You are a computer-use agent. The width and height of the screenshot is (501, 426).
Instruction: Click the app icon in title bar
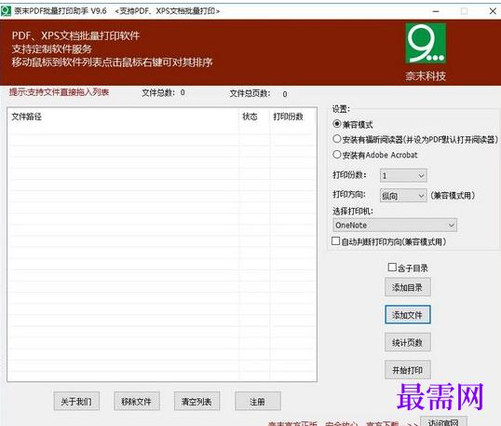6,11
